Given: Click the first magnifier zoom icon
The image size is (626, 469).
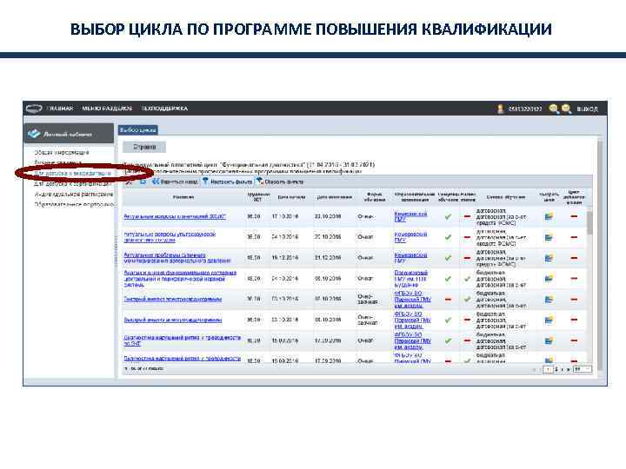Looking at the screenshot, I should [x=554, y=109].
